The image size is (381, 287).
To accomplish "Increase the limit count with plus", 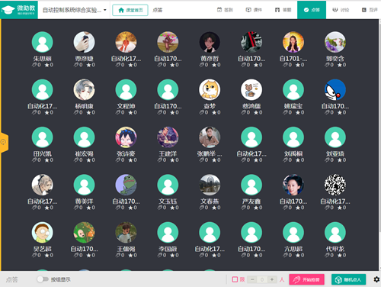I will click(272, 279).
